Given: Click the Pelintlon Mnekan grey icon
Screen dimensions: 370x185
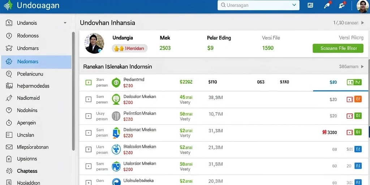Looking at the screenshot, I should (116, 116).
